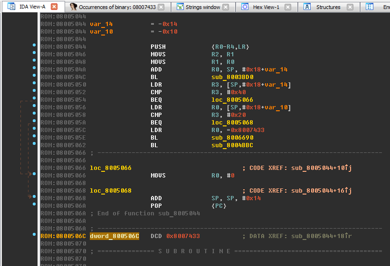
Task: Click the DATA XREF sub_8005044+18 reference
Action: pos(321,236)
